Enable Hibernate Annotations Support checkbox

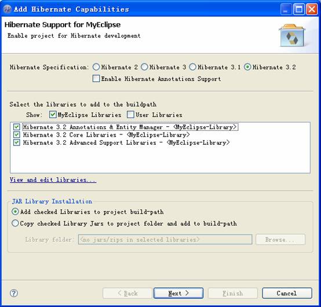[x=96, y=79]
